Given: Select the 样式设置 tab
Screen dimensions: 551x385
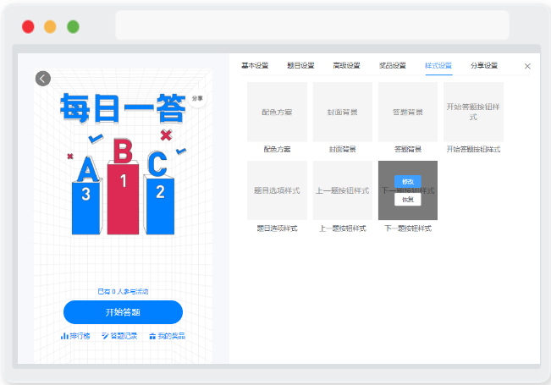Looking at the screenshot, I should pyautogui.click(x=438, y=65).
